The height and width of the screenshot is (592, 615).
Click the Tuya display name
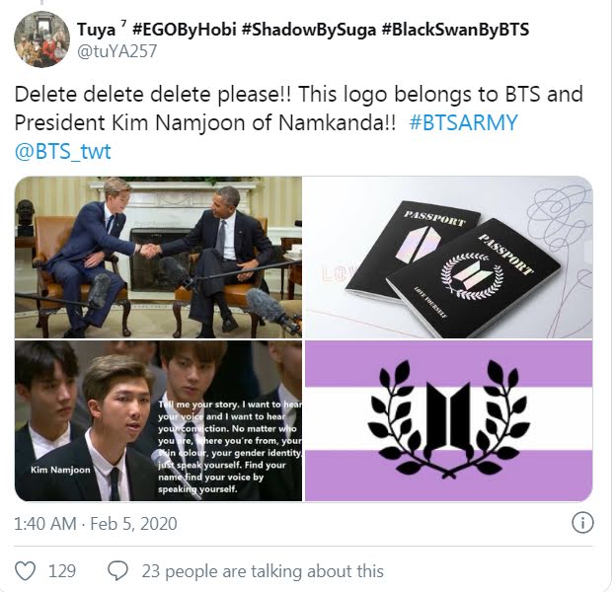pos(96,30)
